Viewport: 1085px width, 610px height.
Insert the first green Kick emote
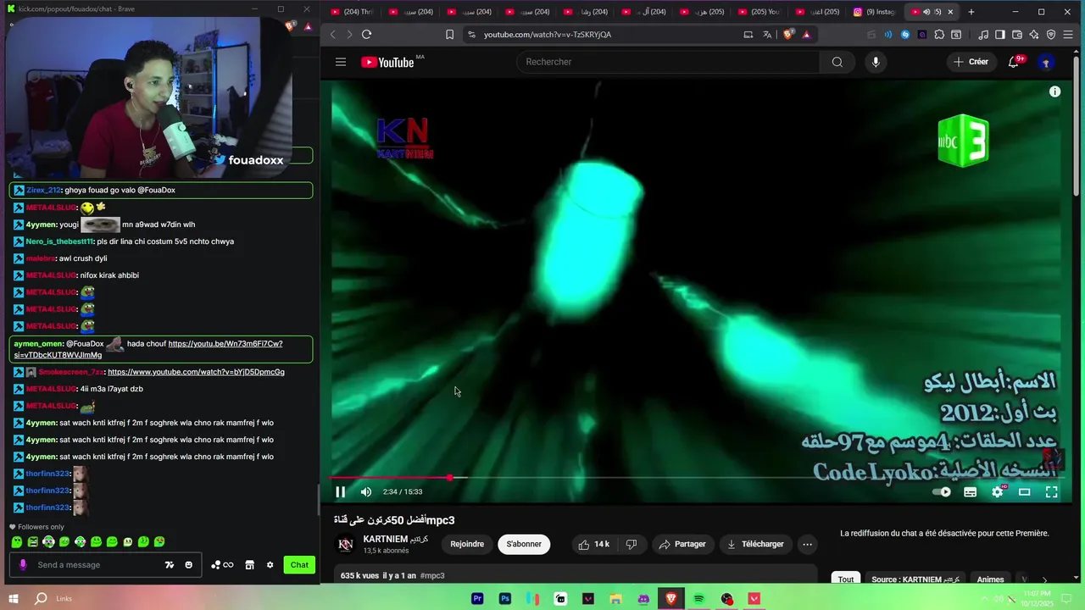tap(17, 541)
